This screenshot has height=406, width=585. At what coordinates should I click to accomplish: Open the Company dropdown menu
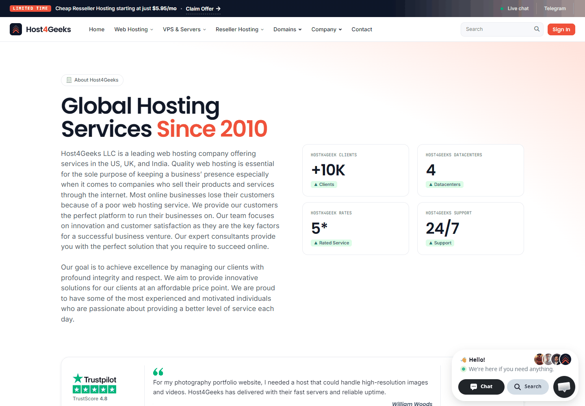[327, 29]
